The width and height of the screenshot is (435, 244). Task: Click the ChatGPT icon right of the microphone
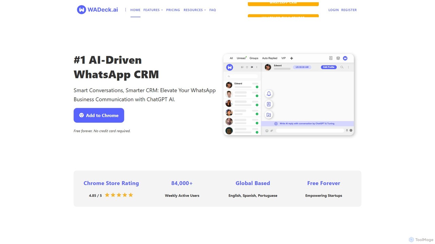coord(351,130)
